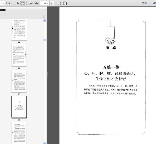Open page 32 thumbnail
Screen dimensions: 156x144
19,30
